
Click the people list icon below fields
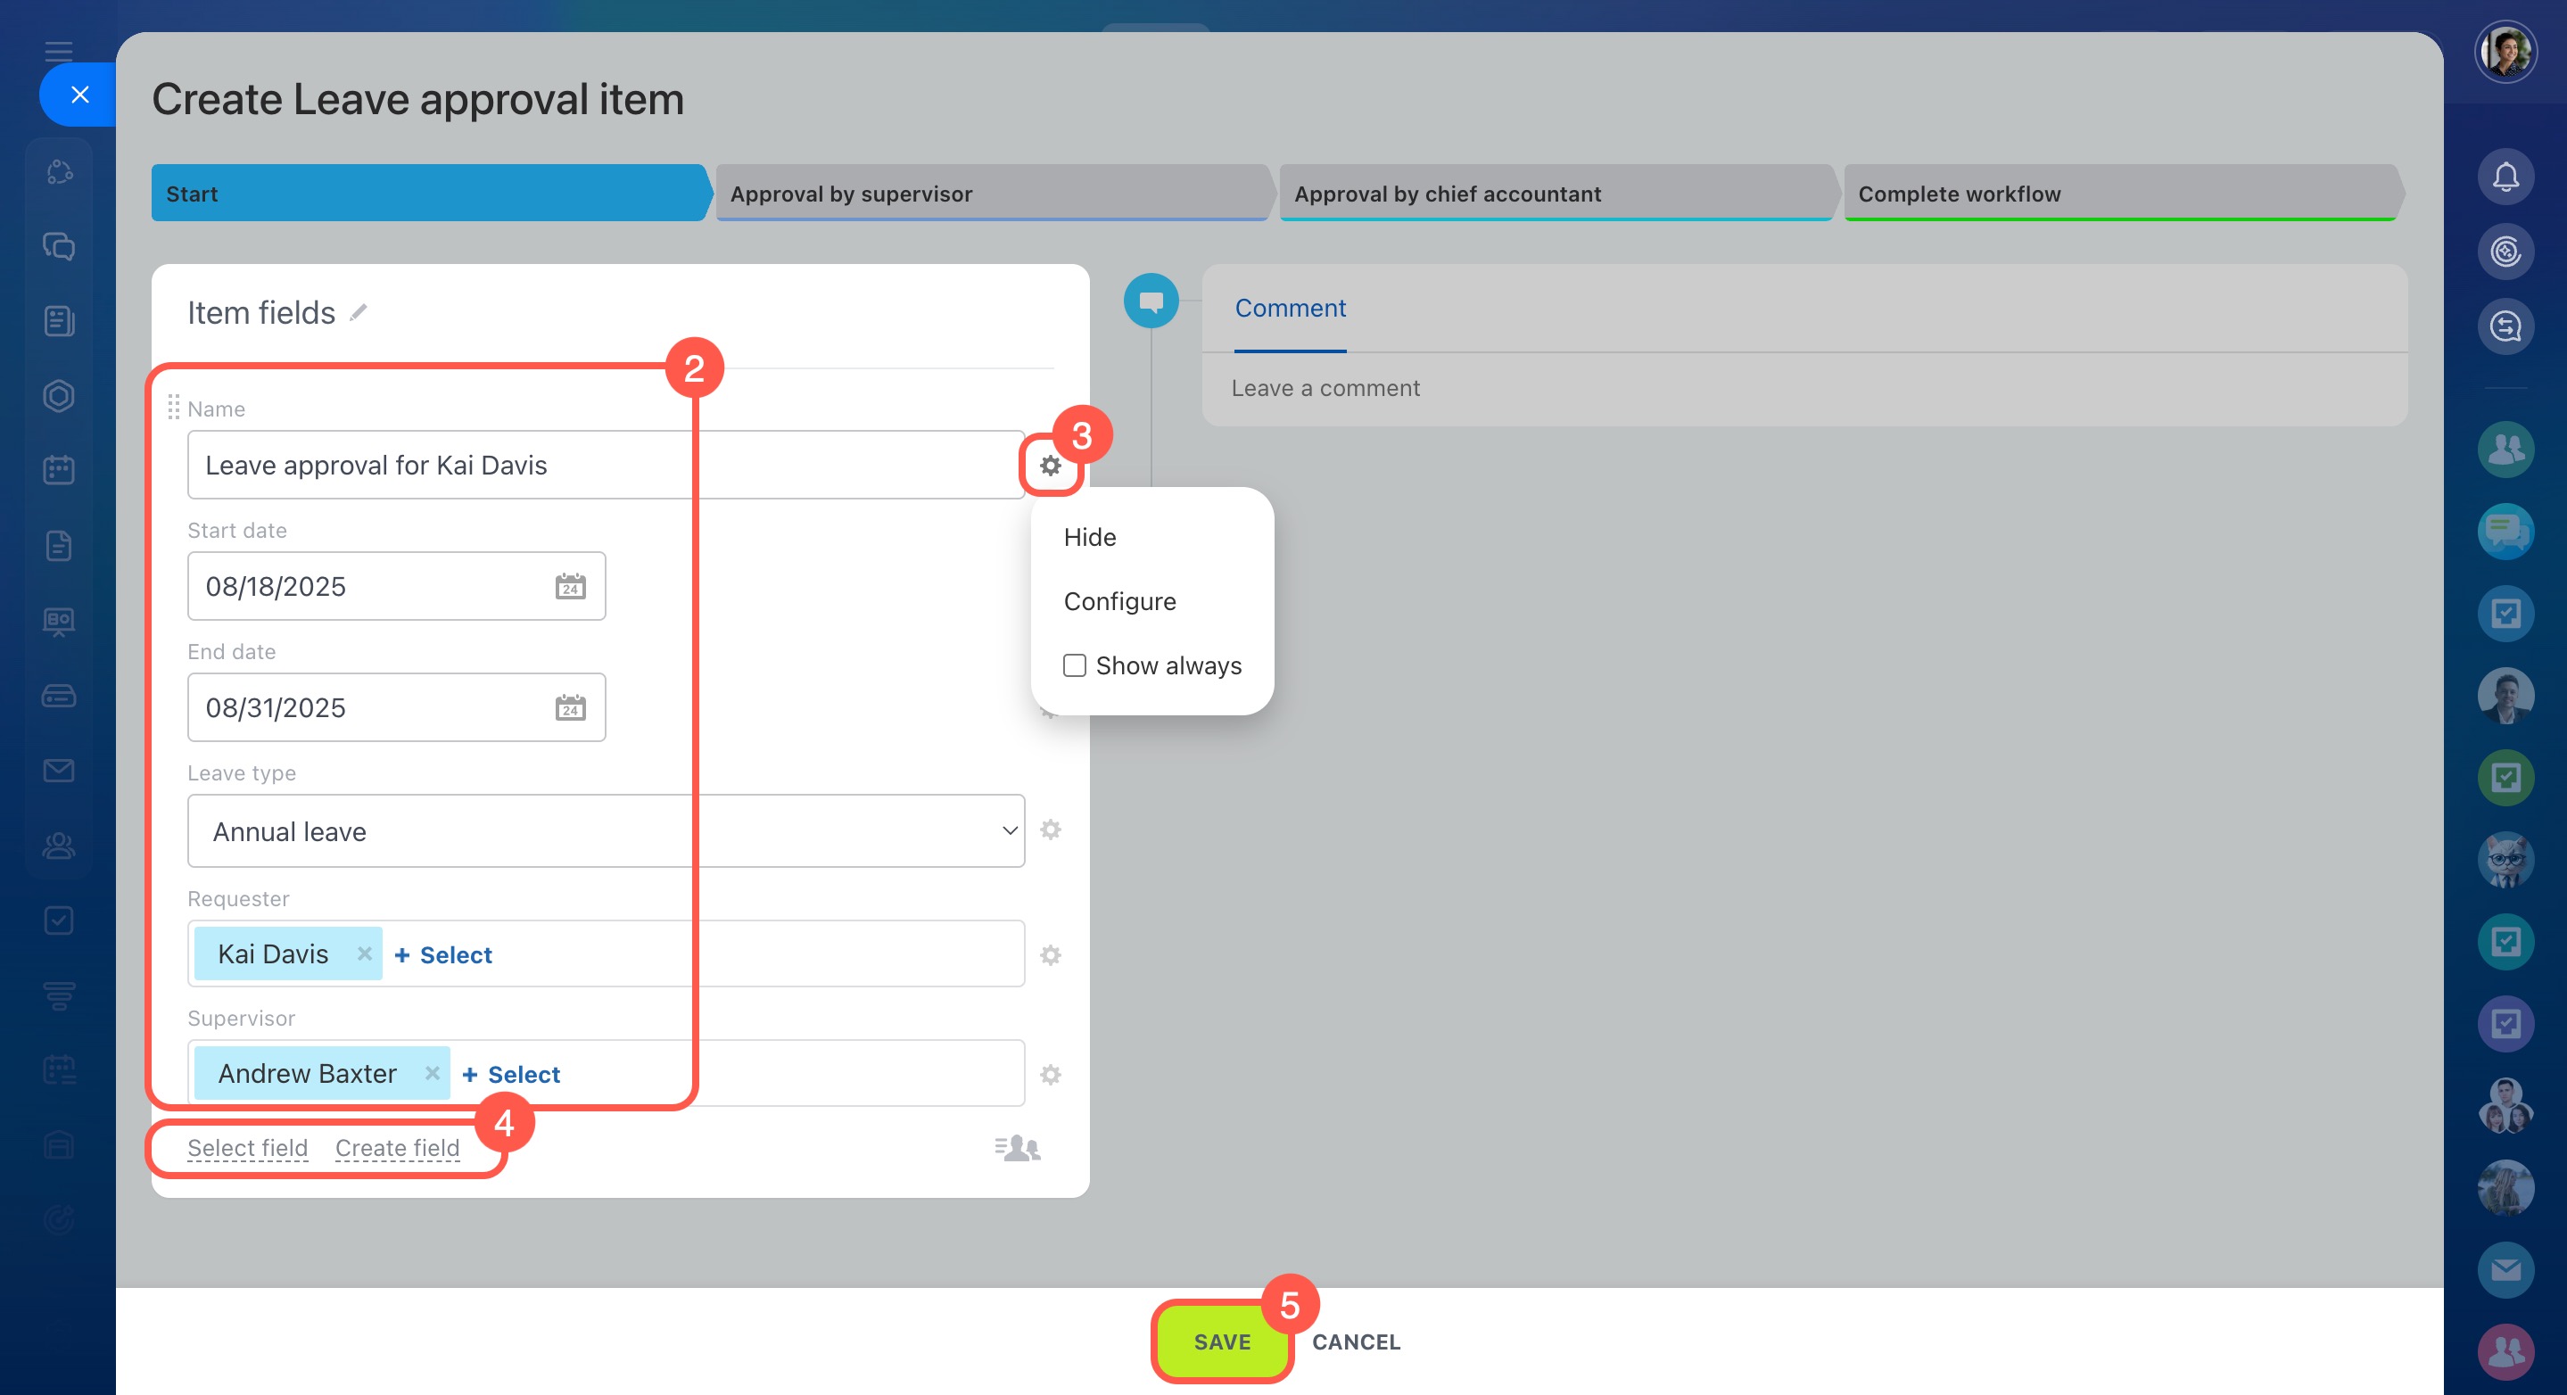(x=1017, y=1148)
